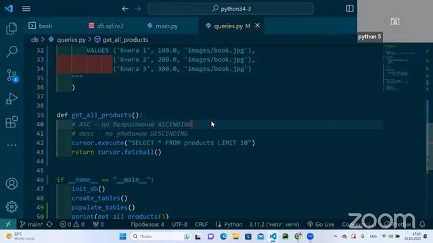Open the errors and warnings problems indicator
This screenshot has width=433, height=243.
[72, 224]
